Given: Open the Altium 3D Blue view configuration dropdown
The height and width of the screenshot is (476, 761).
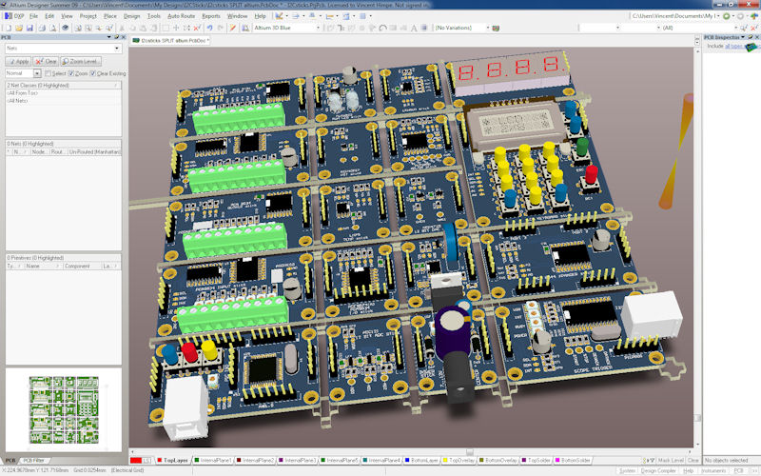Looking at the screenshot, I should click(319, 29).
